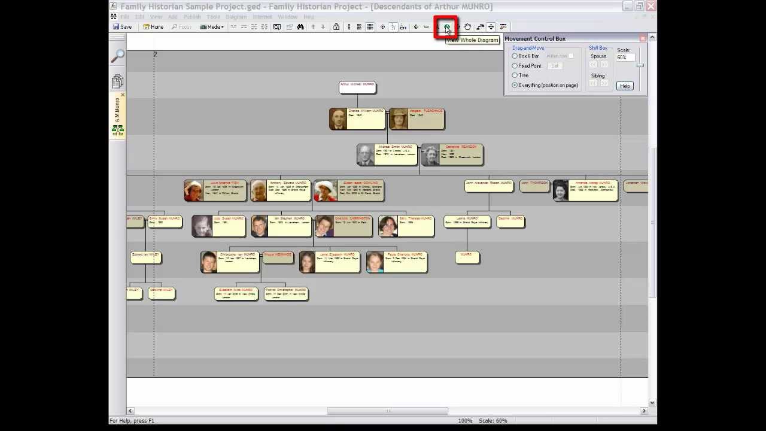
Task: Select the Margaret FLEMMINGS box
Action: (x=417, y=119)
